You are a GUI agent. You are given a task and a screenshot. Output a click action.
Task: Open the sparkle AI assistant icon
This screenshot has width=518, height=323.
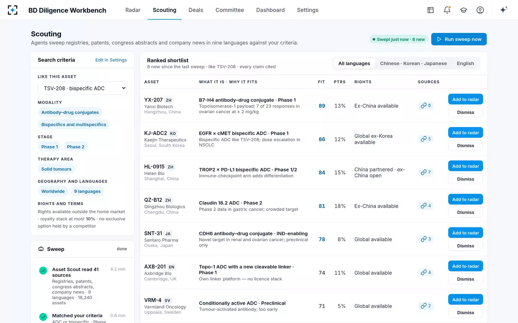tap(504, 10)
